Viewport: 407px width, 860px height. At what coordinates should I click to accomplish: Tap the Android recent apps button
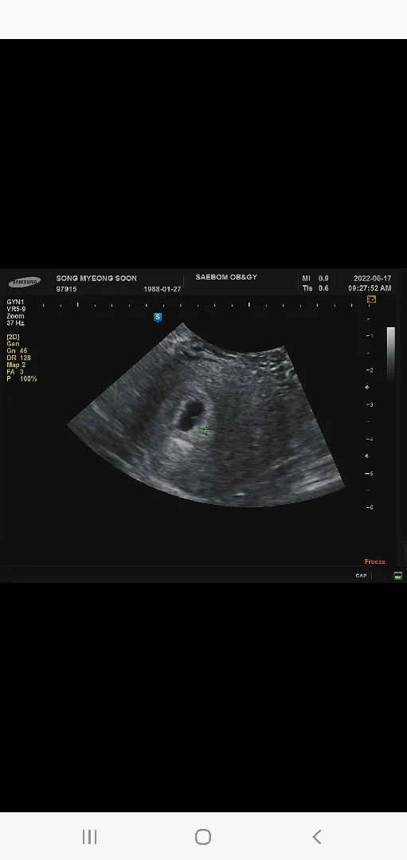click(x=89, y=836)
